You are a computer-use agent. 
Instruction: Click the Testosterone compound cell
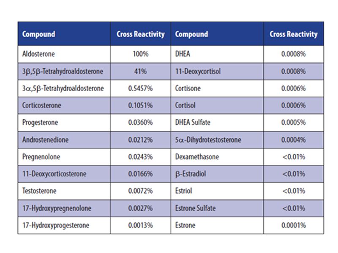click(39, 191)
